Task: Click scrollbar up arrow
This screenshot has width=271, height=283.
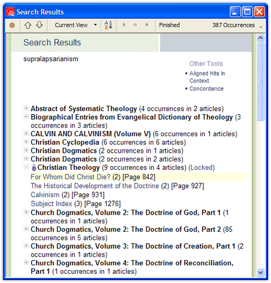Action: [x=260, y=38]
